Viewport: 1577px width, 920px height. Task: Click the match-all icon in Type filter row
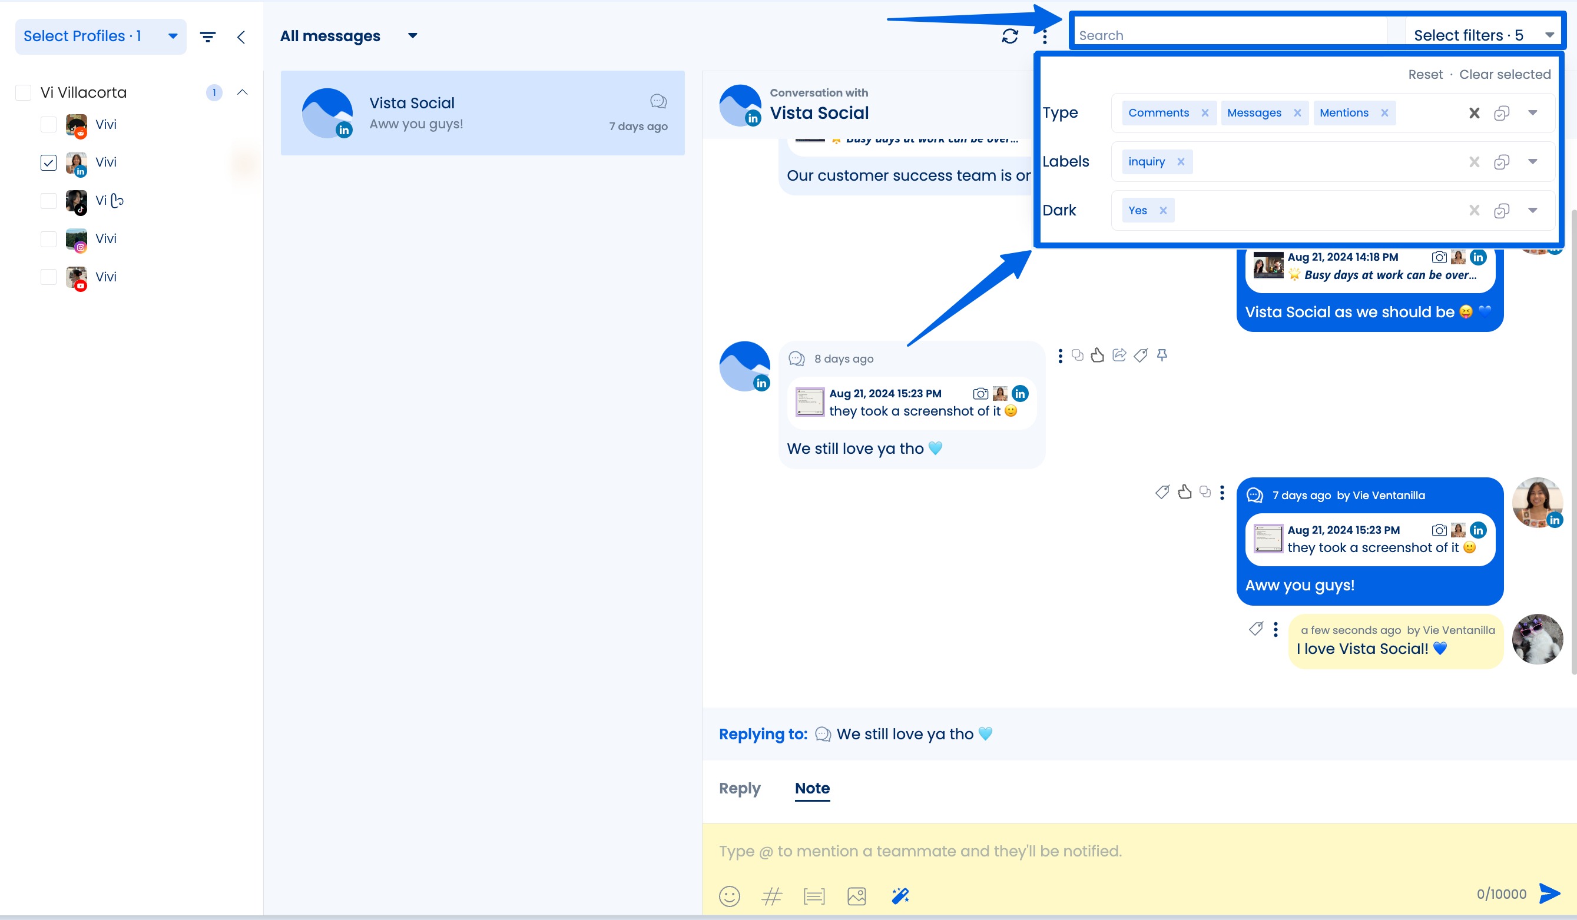1502,113
